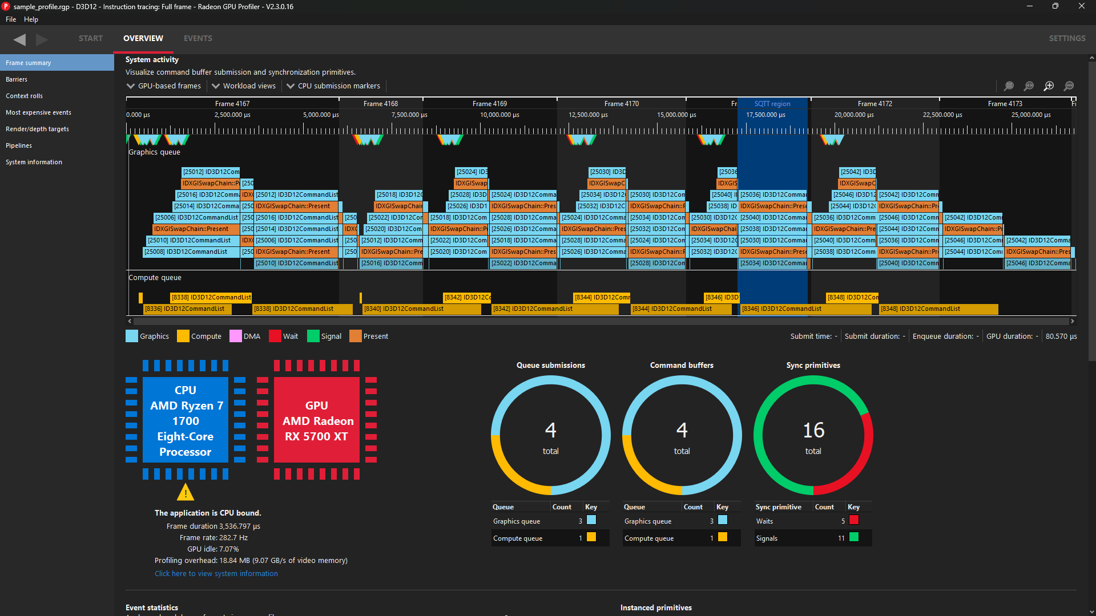Viewport: 1096px width, 616px height.
Task: Click the zoom to selection magnifier icon
Action: click(1009, 86)
